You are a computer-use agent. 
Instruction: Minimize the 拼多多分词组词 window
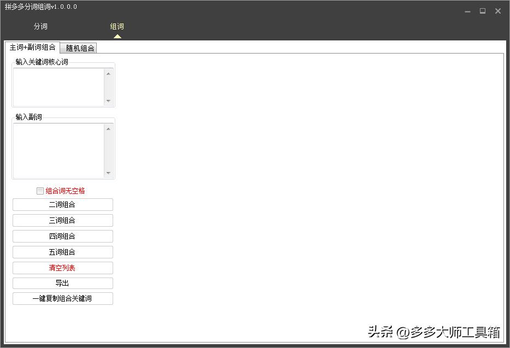[x=467, y=11]
